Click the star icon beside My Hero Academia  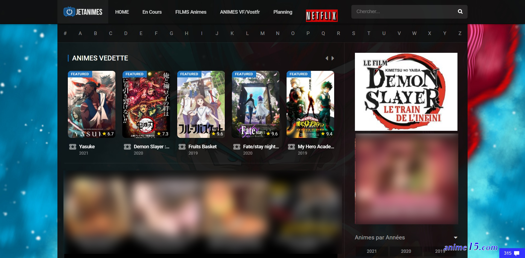(291, 147)
